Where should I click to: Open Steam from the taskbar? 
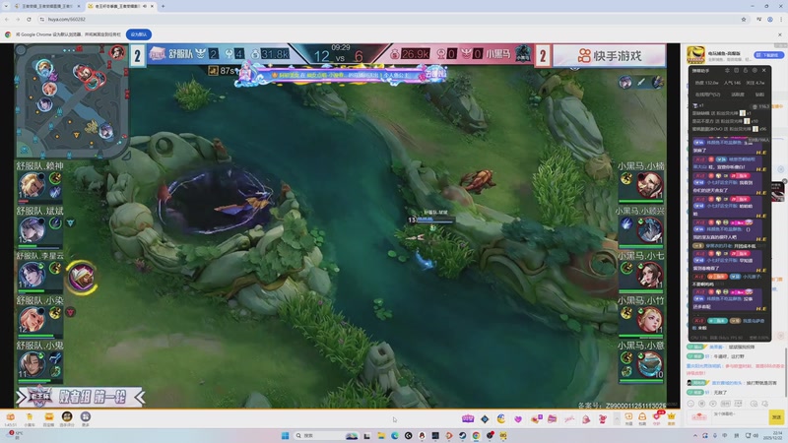tap(462, 435)
